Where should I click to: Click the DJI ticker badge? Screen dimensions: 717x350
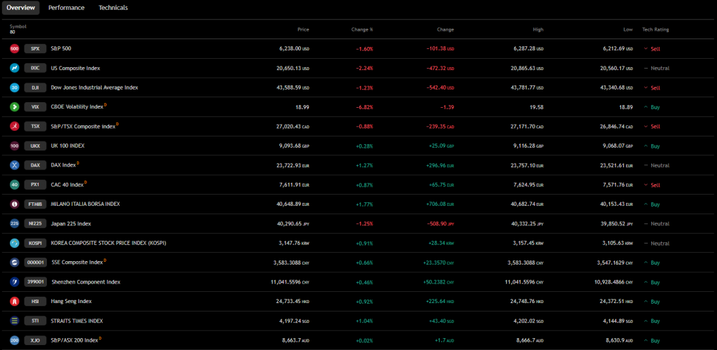pyautogui.click(x=35, y=87)
